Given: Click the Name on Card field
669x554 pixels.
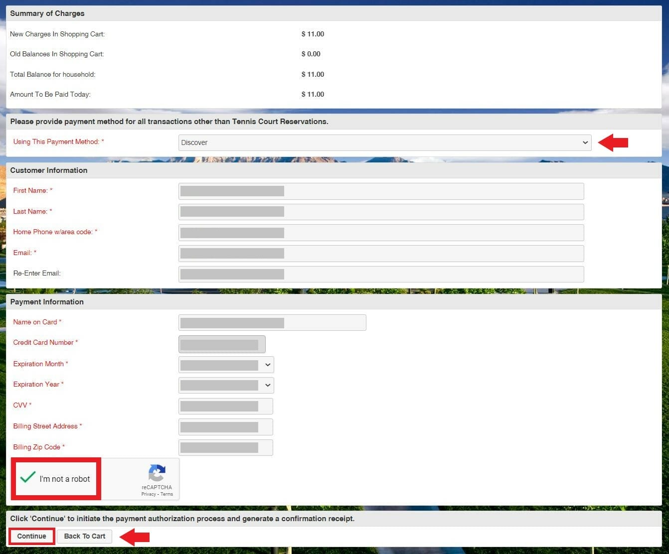Looking at the screenshot, I should [272, 323].
